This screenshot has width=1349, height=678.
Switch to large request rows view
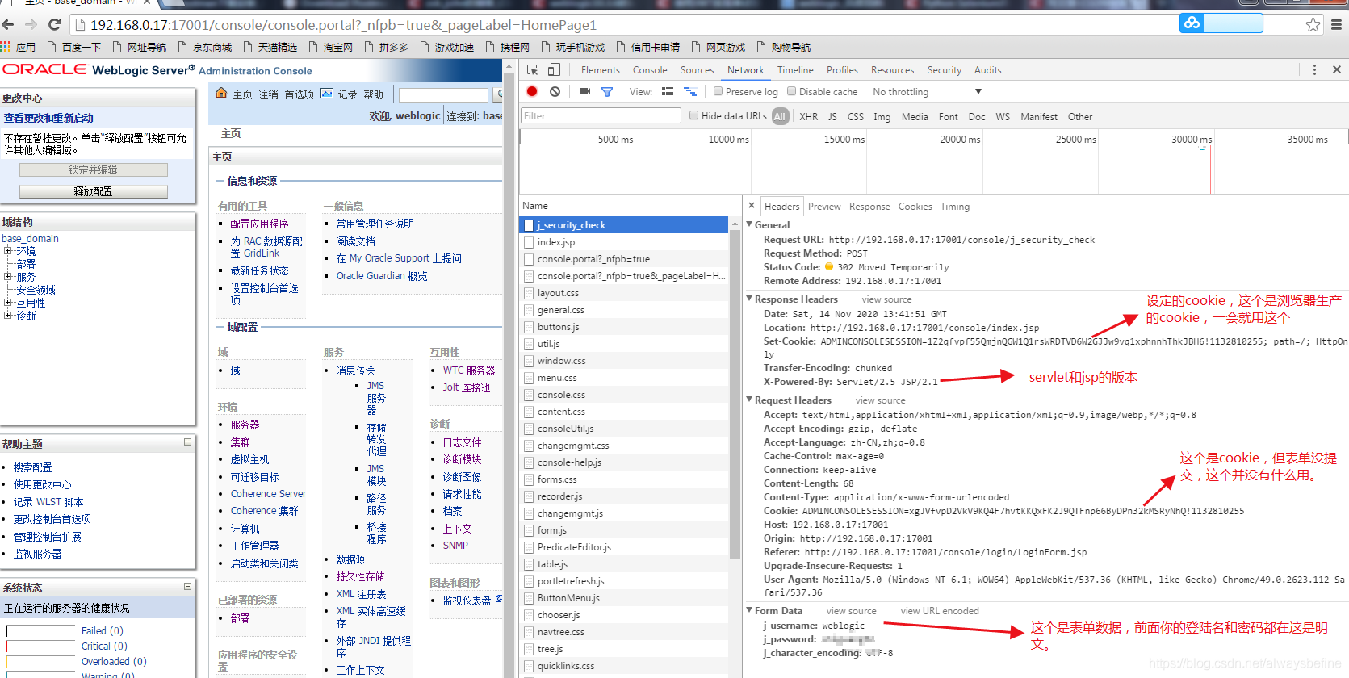(668, 92)
